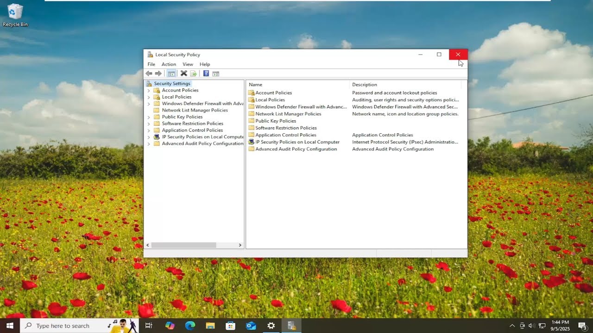Click 'Password and account lockout policies' description
The height and width of the screenshot is (333, 593).
[395, 93]
